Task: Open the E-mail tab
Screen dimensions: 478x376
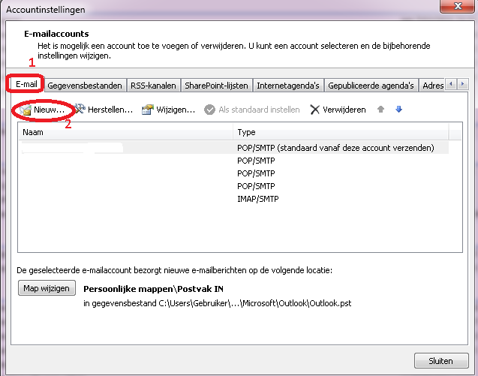Action: 26,84
